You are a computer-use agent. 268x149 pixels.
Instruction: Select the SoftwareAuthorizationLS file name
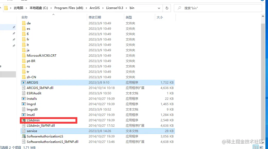(45, 136)
